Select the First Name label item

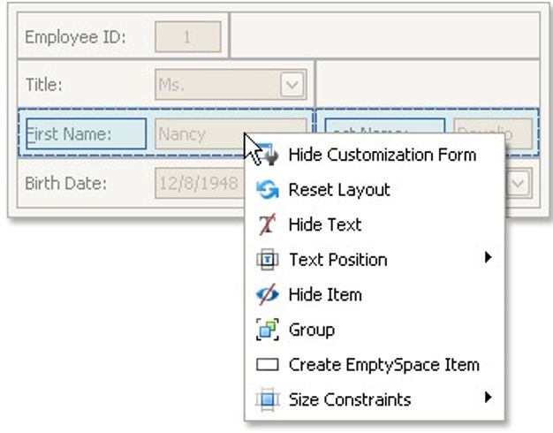pyautogui.click(x=85, y=134)
